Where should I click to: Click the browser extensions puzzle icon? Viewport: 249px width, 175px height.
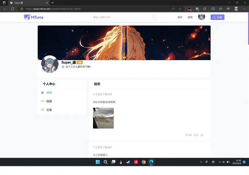[x=205, y=9]
